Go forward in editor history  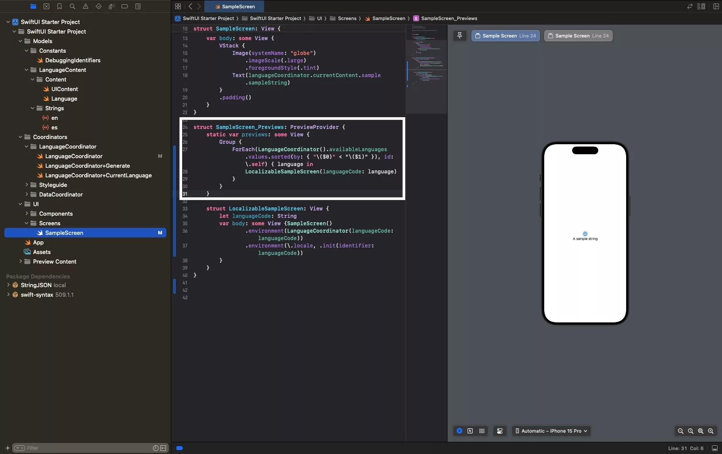pyautogui.click(x=199, y=6)
